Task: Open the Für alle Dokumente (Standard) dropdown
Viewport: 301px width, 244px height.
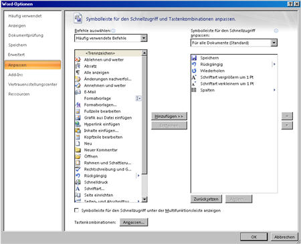Action: [x=274, y=43]
